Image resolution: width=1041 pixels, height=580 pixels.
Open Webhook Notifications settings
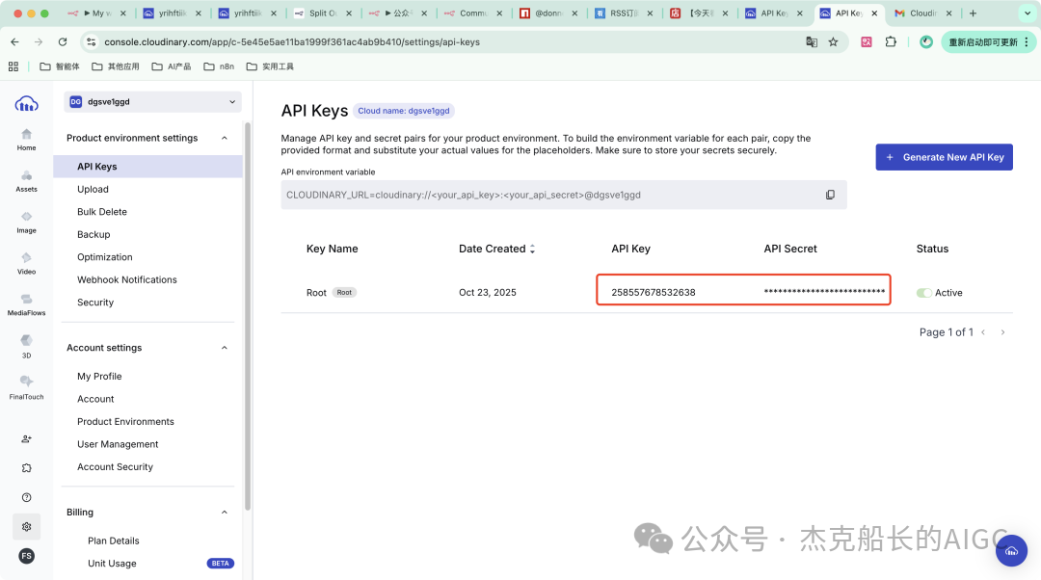(x=127, y=279)
